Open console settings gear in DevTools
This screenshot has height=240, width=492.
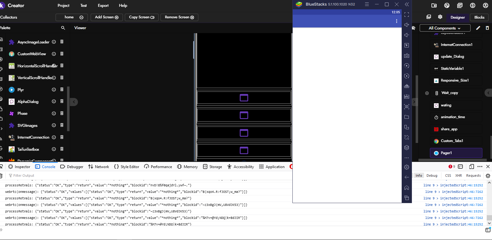[x=488, y=176]
